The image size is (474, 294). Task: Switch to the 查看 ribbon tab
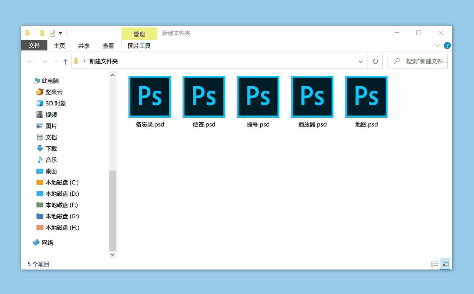[108, 46]
